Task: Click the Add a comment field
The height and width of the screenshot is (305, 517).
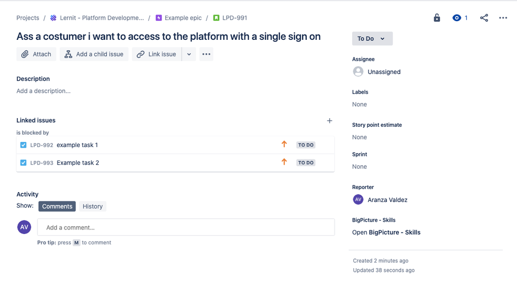Action: tap(186, 227)
